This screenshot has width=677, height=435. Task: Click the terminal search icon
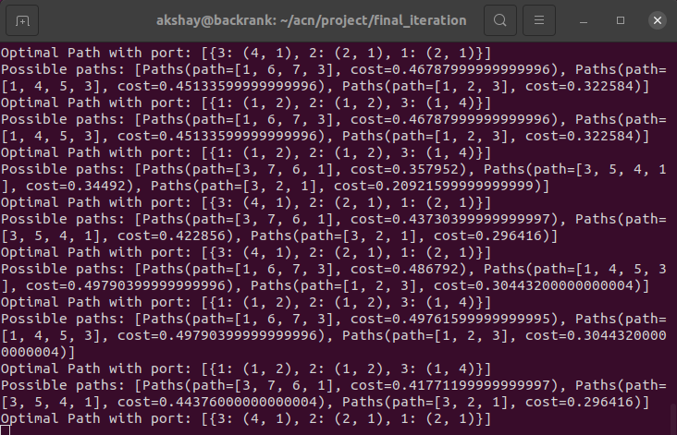pyautogui.click(x=500, y=20)
